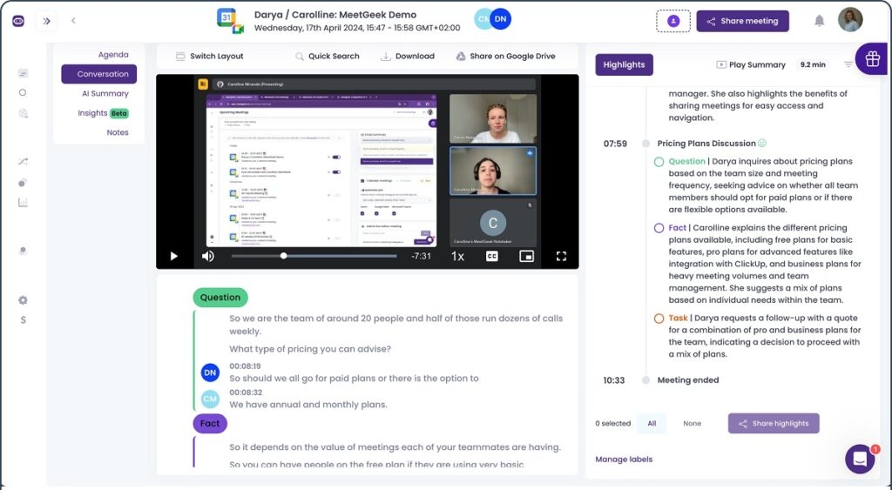This screenshot has width=892, height=490.
Task: Click the dashed invite participant icon
Action: [x=673, y=21]
